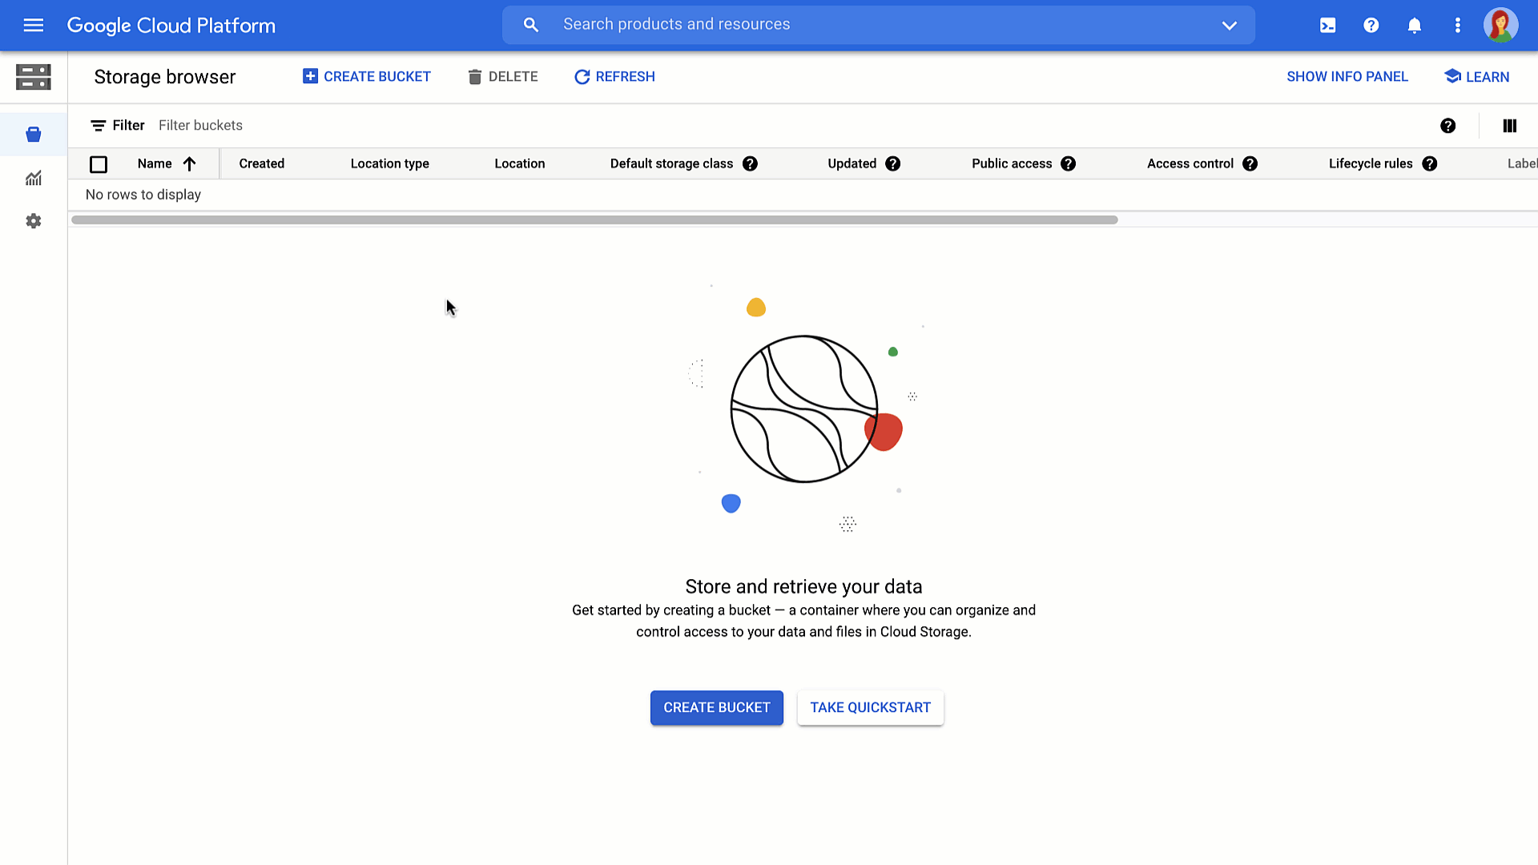The height and width of the screenshot is (865, 1538).
Task: Activate Cloud Shell terminal icon
Action: click(x=1327, y=25)
